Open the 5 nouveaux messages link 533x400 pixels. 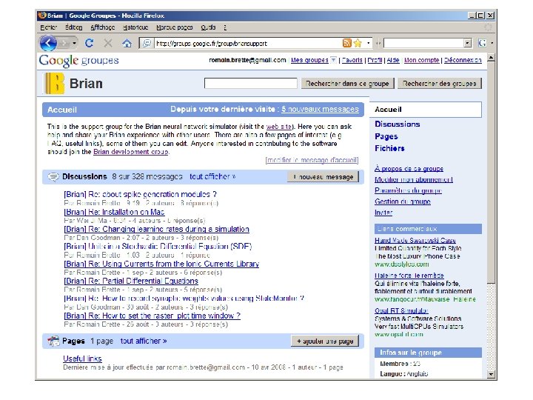click(320, 109)
